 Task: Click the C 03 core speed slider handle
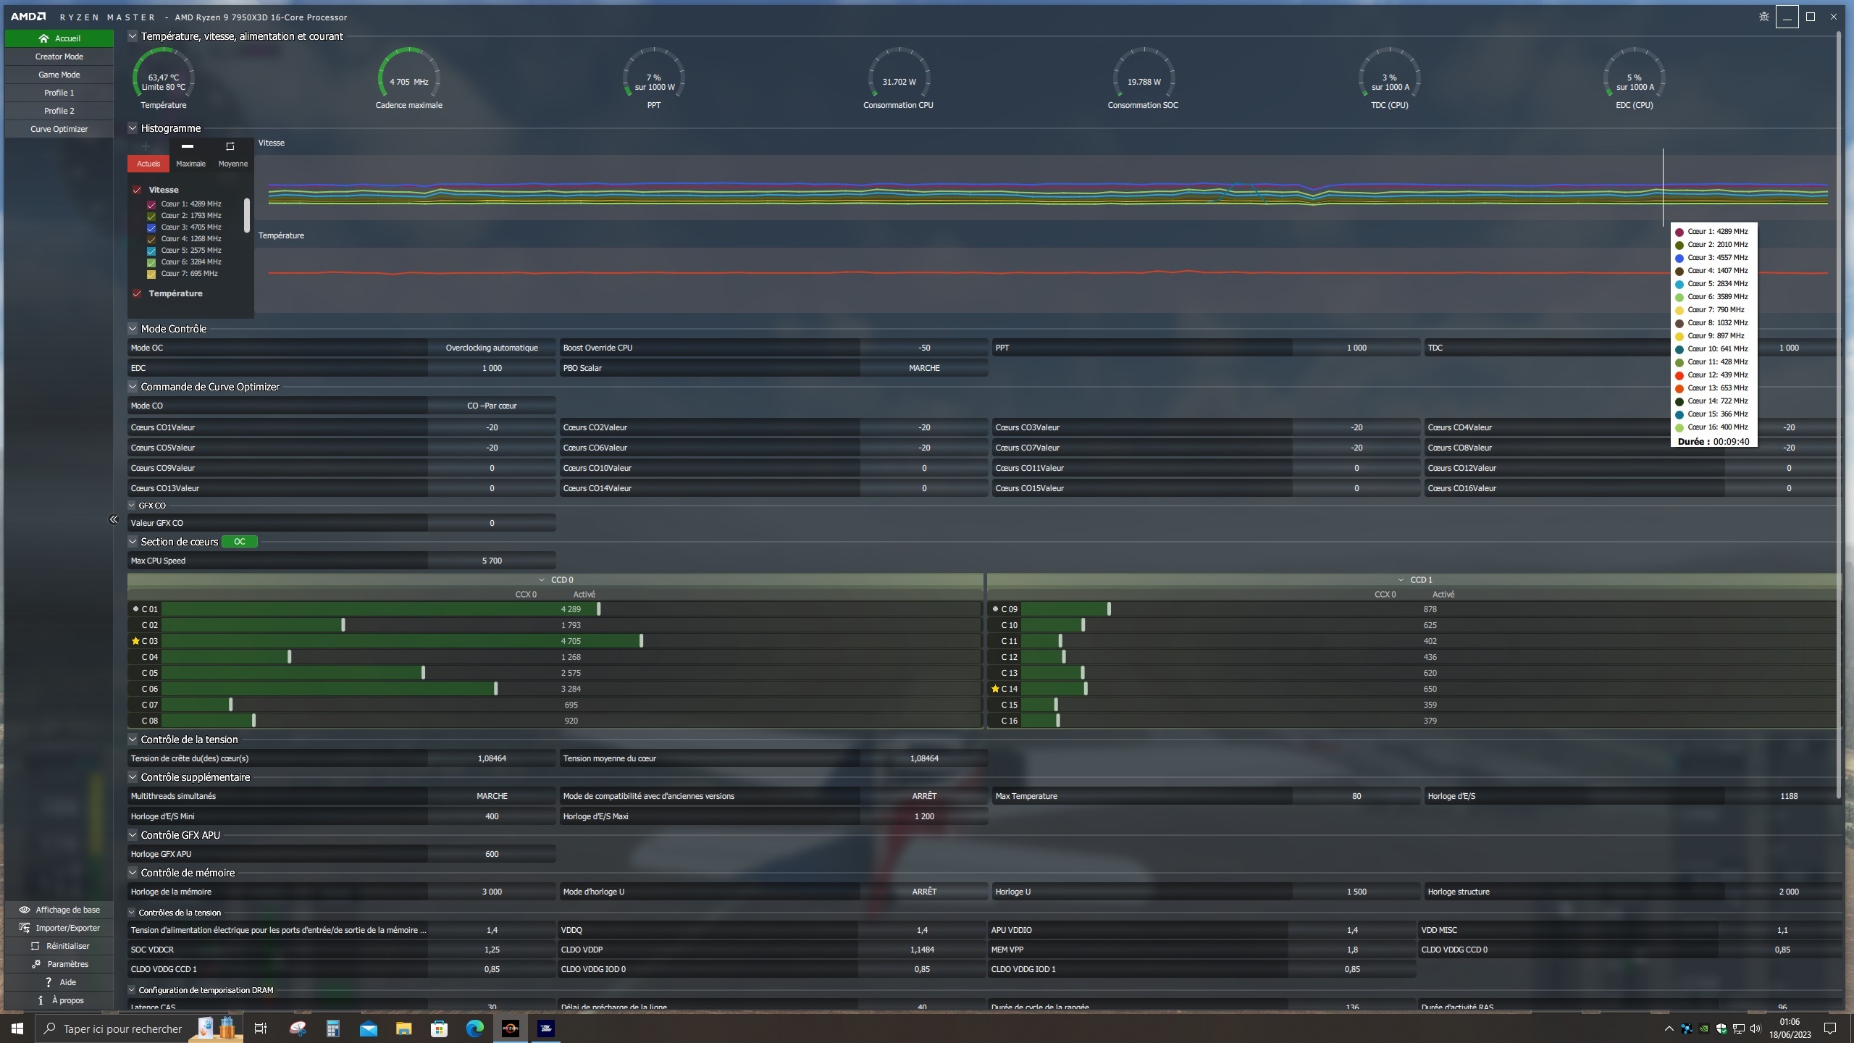(641, 641)
